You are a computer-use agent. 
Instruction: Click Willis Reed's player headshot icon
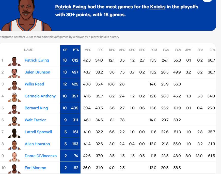pos(14,85)
